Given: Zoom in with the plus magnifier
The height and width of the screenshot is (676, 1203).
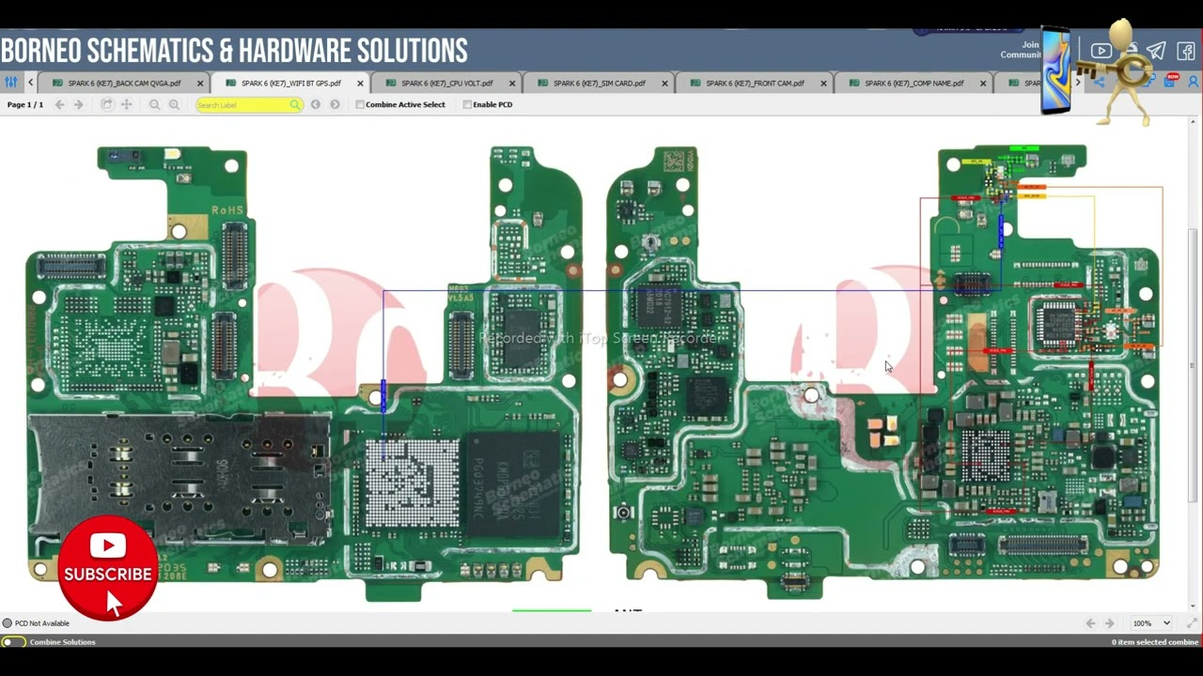Looking at the screenshot, I should pyautogui.click(x=174, y=104).
